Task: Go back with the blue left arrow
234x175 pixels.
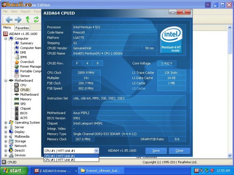Action: point(9,19)
